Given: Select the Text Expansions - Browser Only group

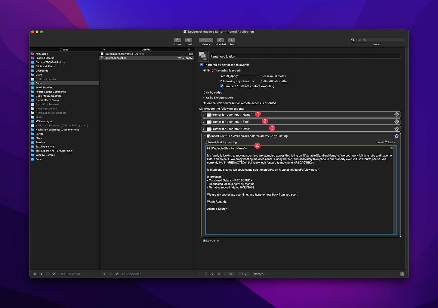Looking at the screenshot, I should [64, 151].
